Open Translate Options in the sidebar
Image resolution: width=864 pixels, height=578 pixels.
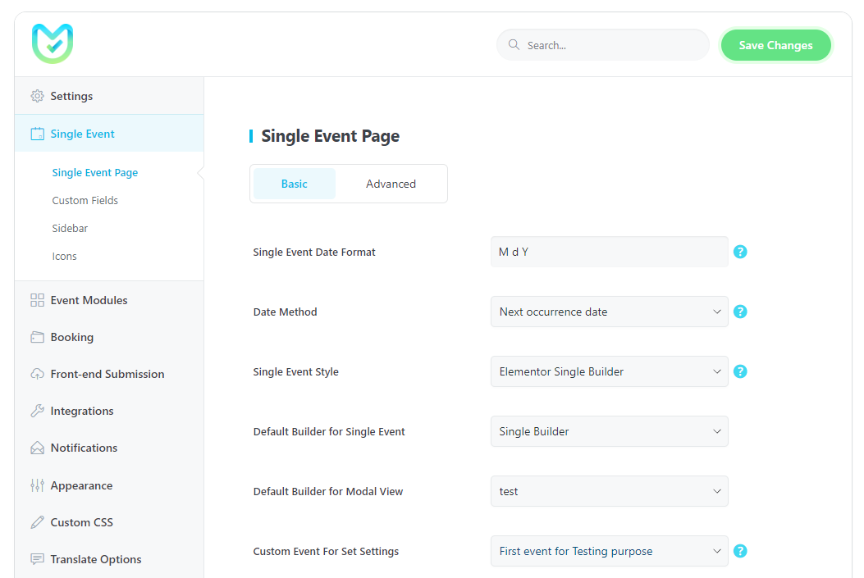pyautogui.click(x=95, y=559)
